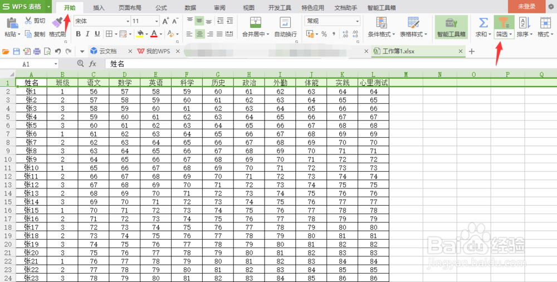Switch to the 审阅 (Review) tab
The width and height of the screenshot is (557, 282).
pyautogui.click(x=219, y=8)
